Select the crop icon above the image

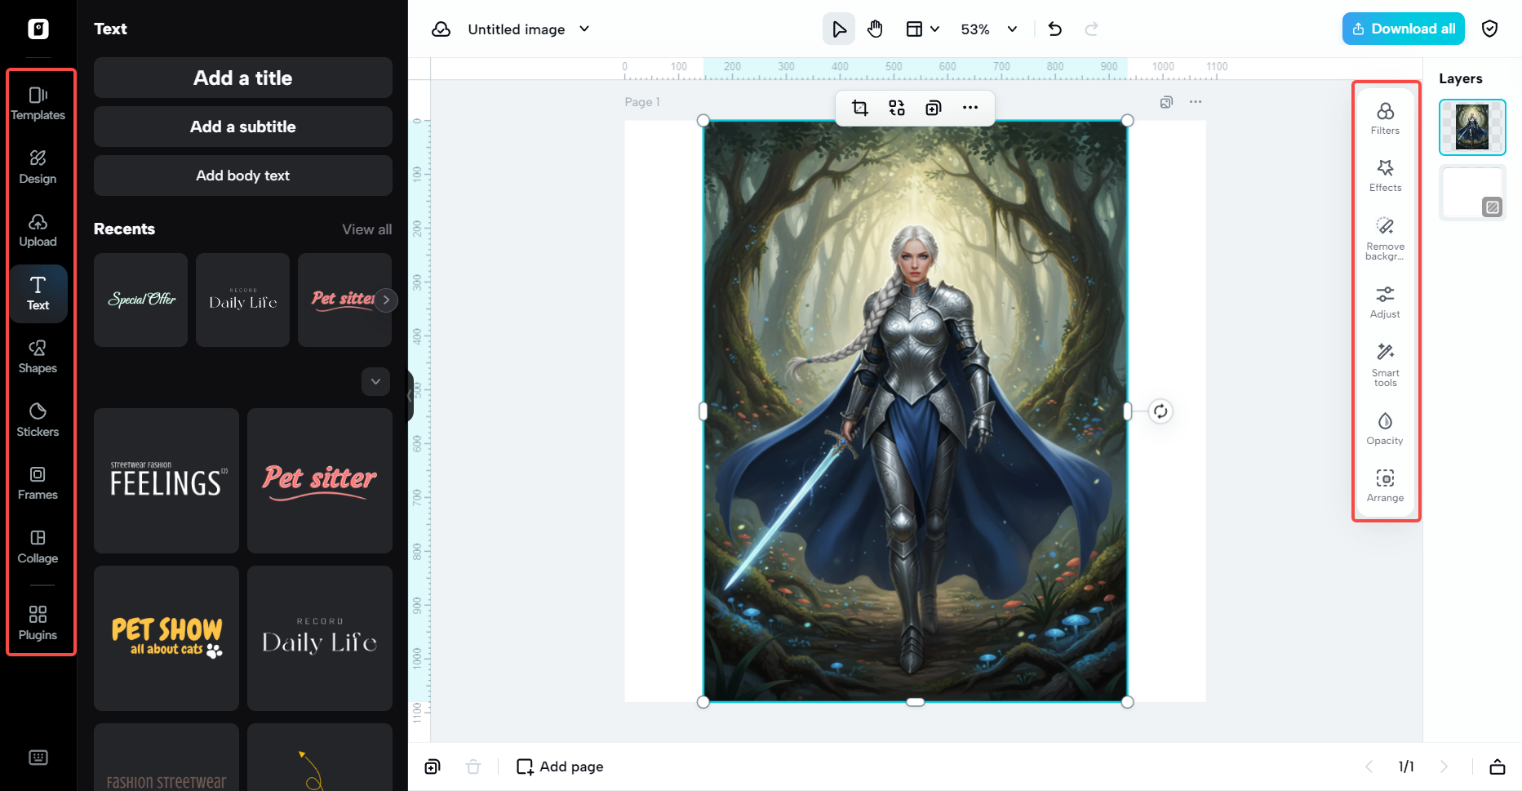pyautogui.click(x=859, y=108)
